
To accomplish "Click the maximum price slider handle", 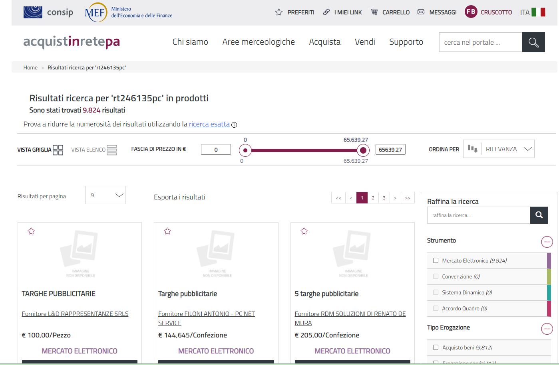I will [x=363, y=150].
